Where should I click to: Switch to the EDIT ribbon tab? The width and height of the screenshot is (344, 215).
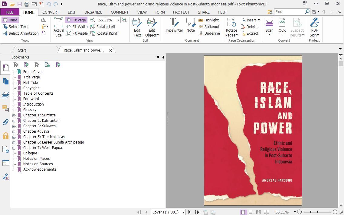click(x=71, y=12)
